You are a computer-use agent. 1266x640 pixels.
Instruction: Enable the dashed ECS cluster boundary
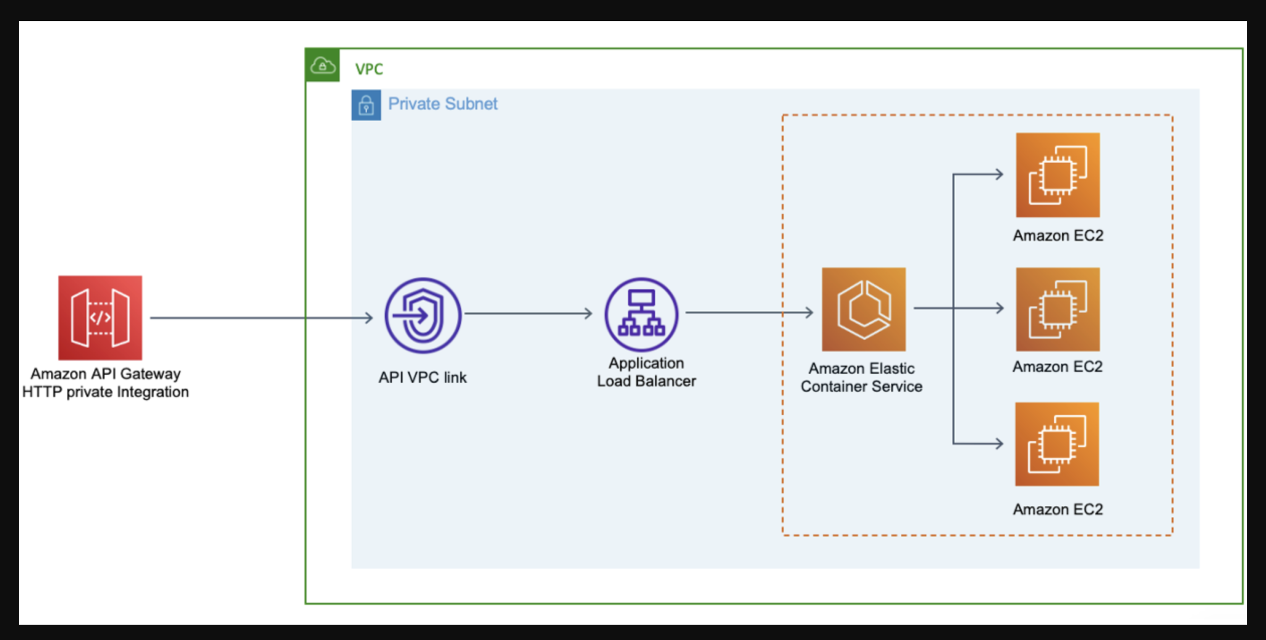[977, 114]
